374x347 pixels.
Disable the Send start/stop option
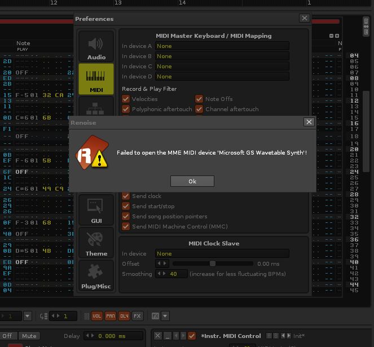[126, 206]
